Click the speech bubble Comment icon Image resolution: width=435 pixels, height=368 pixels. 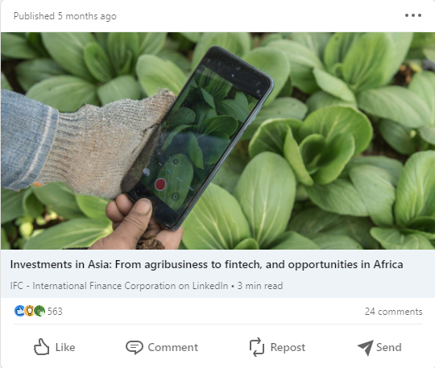135,347
